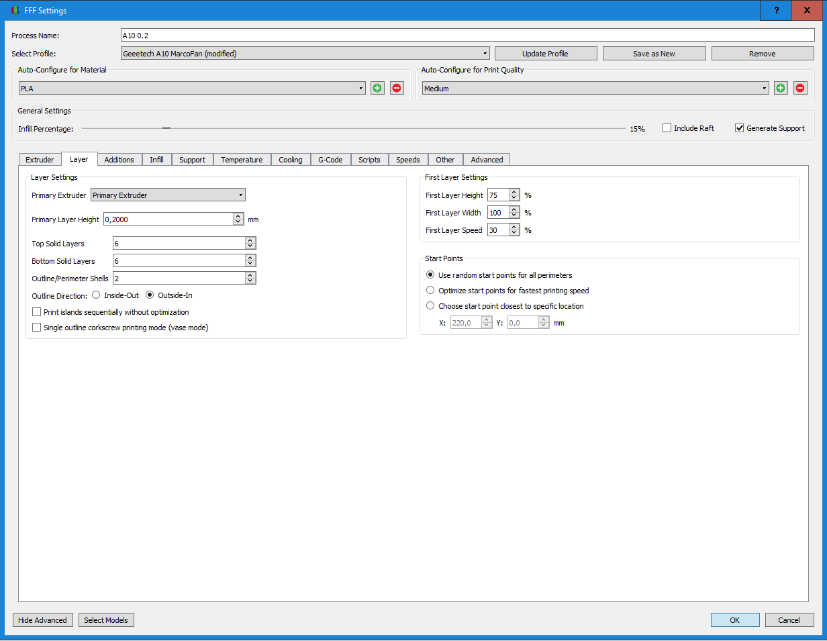
Task: Switch to the G-Code tab
Action: tap(330, 160)
